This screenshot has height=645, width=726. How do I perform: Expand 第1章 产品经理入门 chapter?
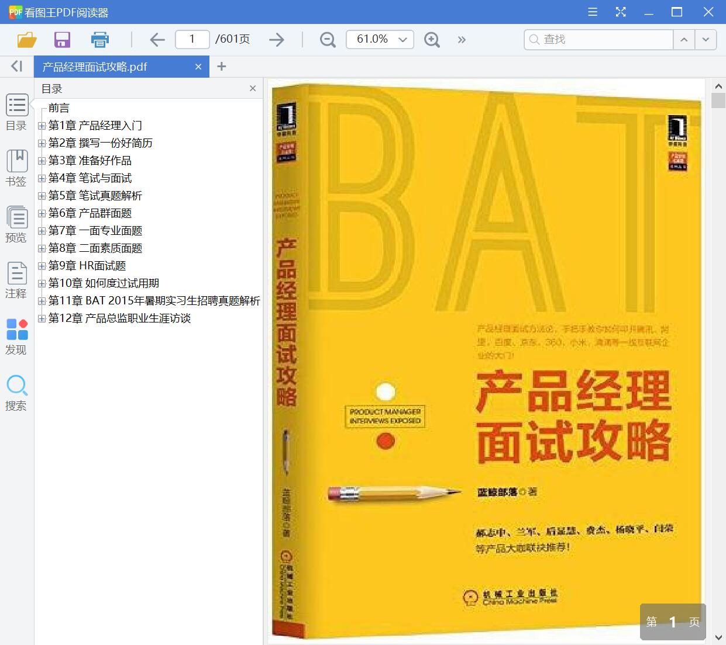pos(41,125)
